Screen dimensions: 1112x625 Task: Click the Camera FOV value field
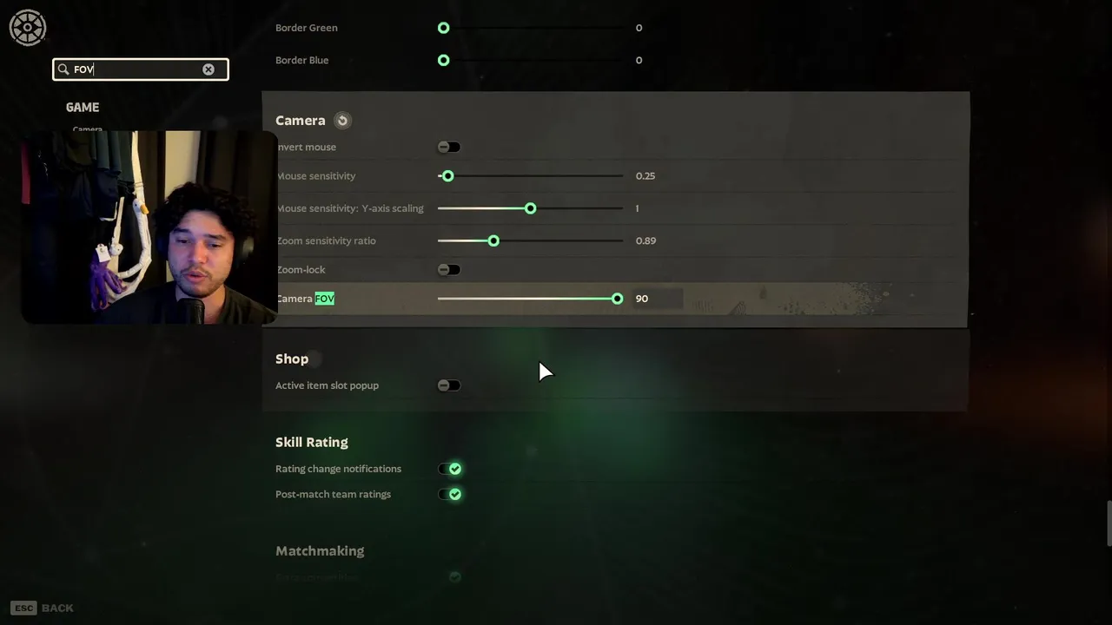coord(658,299)
